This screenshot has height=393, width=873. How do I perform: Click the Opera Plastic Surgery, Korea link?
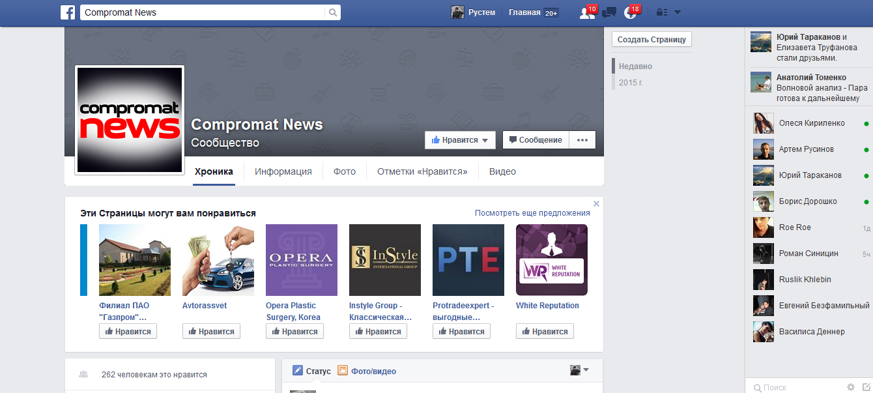293,312
